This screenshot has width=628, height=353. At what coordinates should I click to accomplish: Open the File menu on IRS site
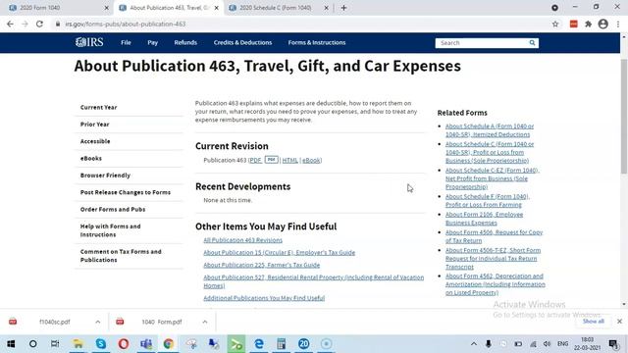pyautogui.click(x=126, y=42)
